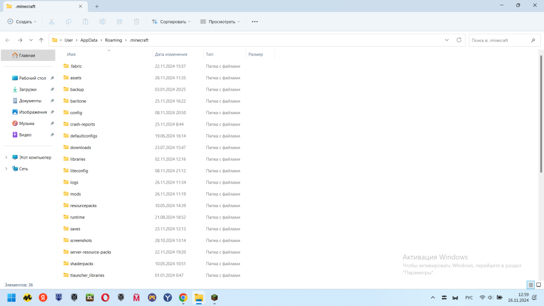Click the File Explorer taskbar icon
Viewport: 544px width, 306px height.
tap(199, 298)
